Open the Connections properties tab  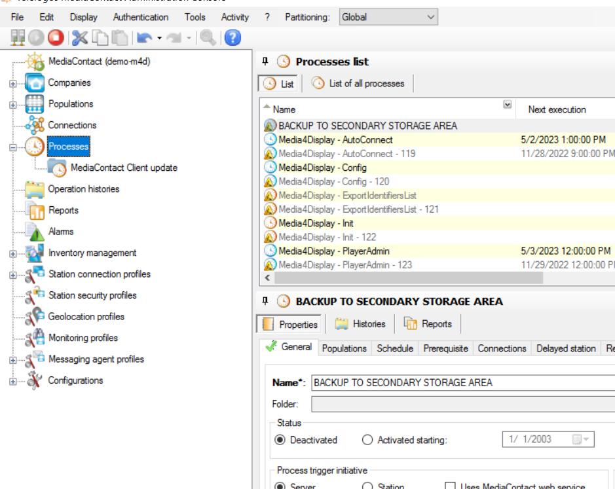[502, 348]
